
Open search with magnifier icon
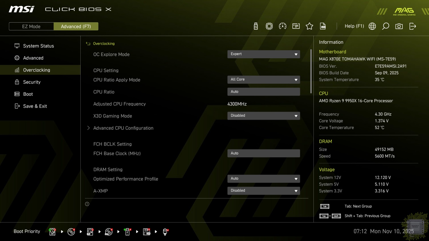point(386,26)
